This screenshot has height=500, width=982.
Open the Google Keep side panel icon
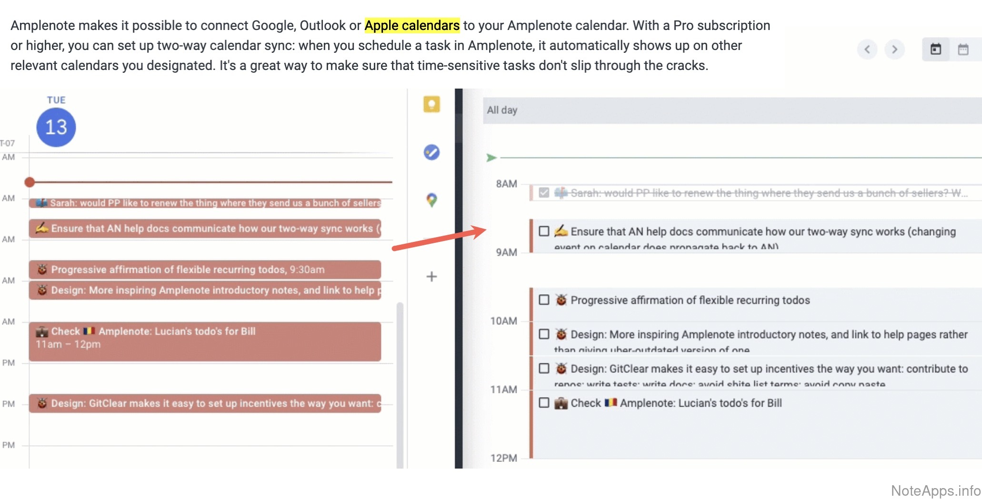(x=431, y=104)
